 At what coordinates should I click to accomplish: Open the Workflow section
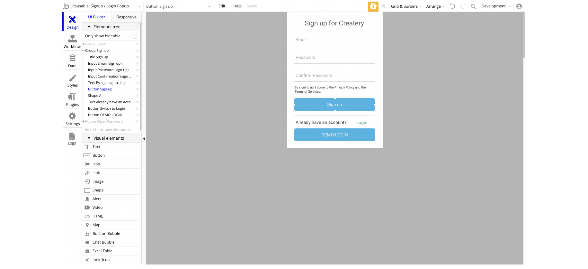72,42
